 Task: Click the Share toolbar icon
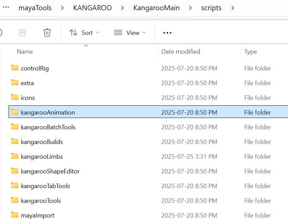click(x=23, y=33)
